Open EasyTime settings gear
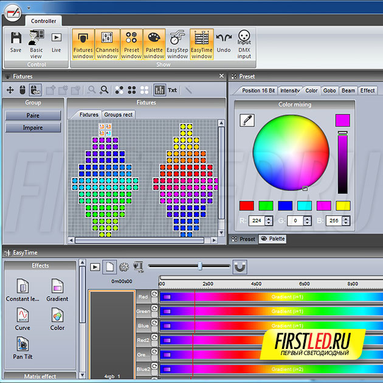Screen dimensions: 383x383 pos(124,266)
